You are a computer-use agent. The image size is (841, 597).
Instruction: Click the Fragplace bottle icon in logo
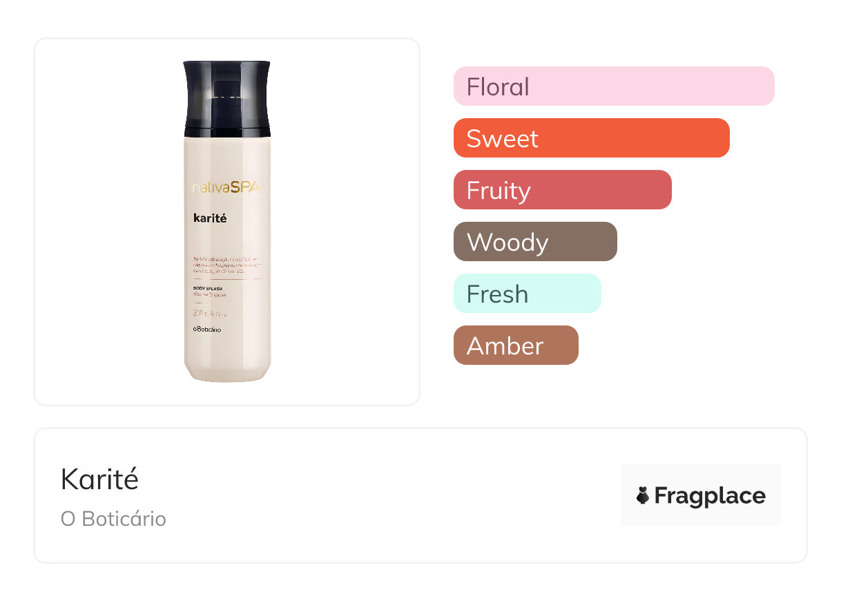point(643,495)
